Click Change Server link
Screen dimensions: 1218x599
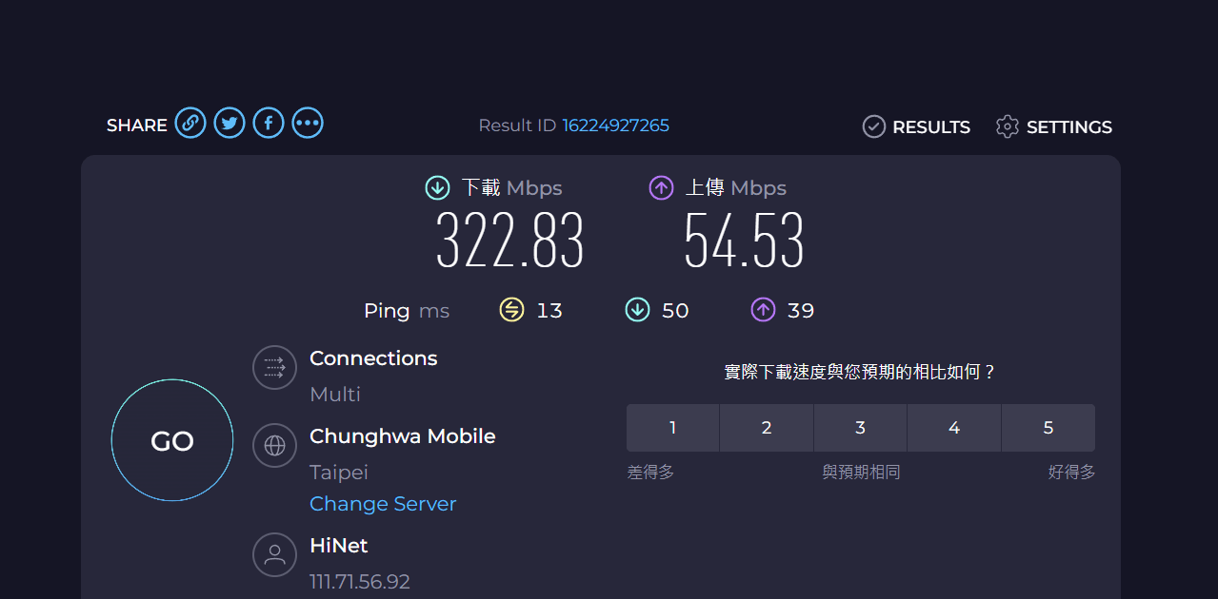pyautogui.click(x=383, y=503)
